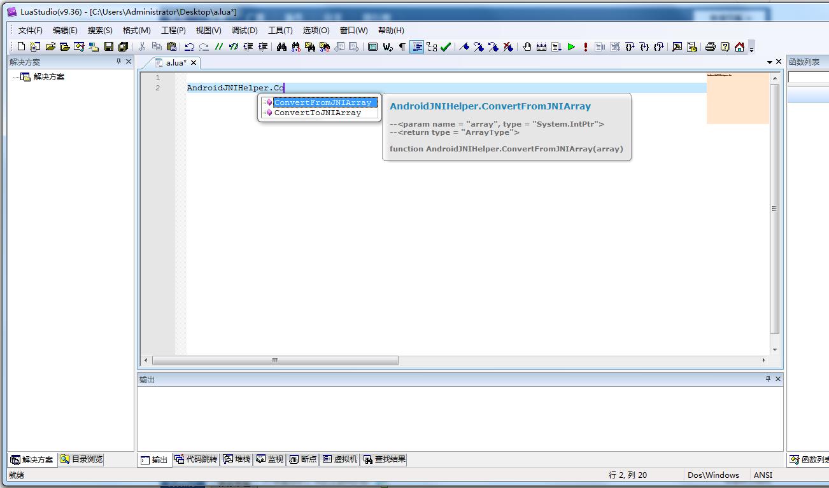Toggle bookmark with blue flag icon
The width and height of the screenshot is (829, 488).
464,46
